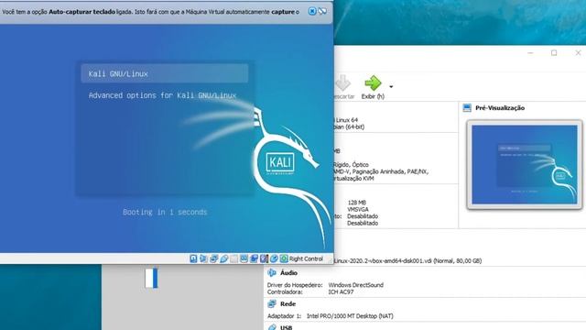This screenshot has height=330, width=586.
Task: Click the network indicator in VM status bar
Action: pyautogui.click(x=213, y=258)
